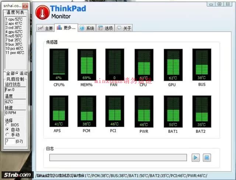
Task: Click the GPU temperature gauge at 62℃
Action: (x=173, y=65)
